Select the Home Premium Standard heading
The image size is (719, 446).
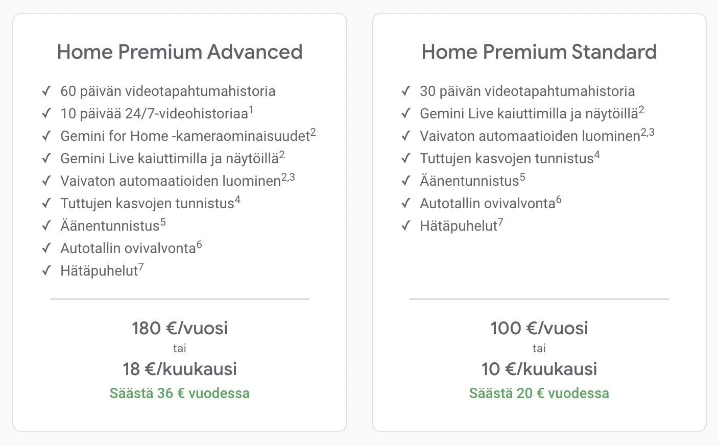click(539, 52)
